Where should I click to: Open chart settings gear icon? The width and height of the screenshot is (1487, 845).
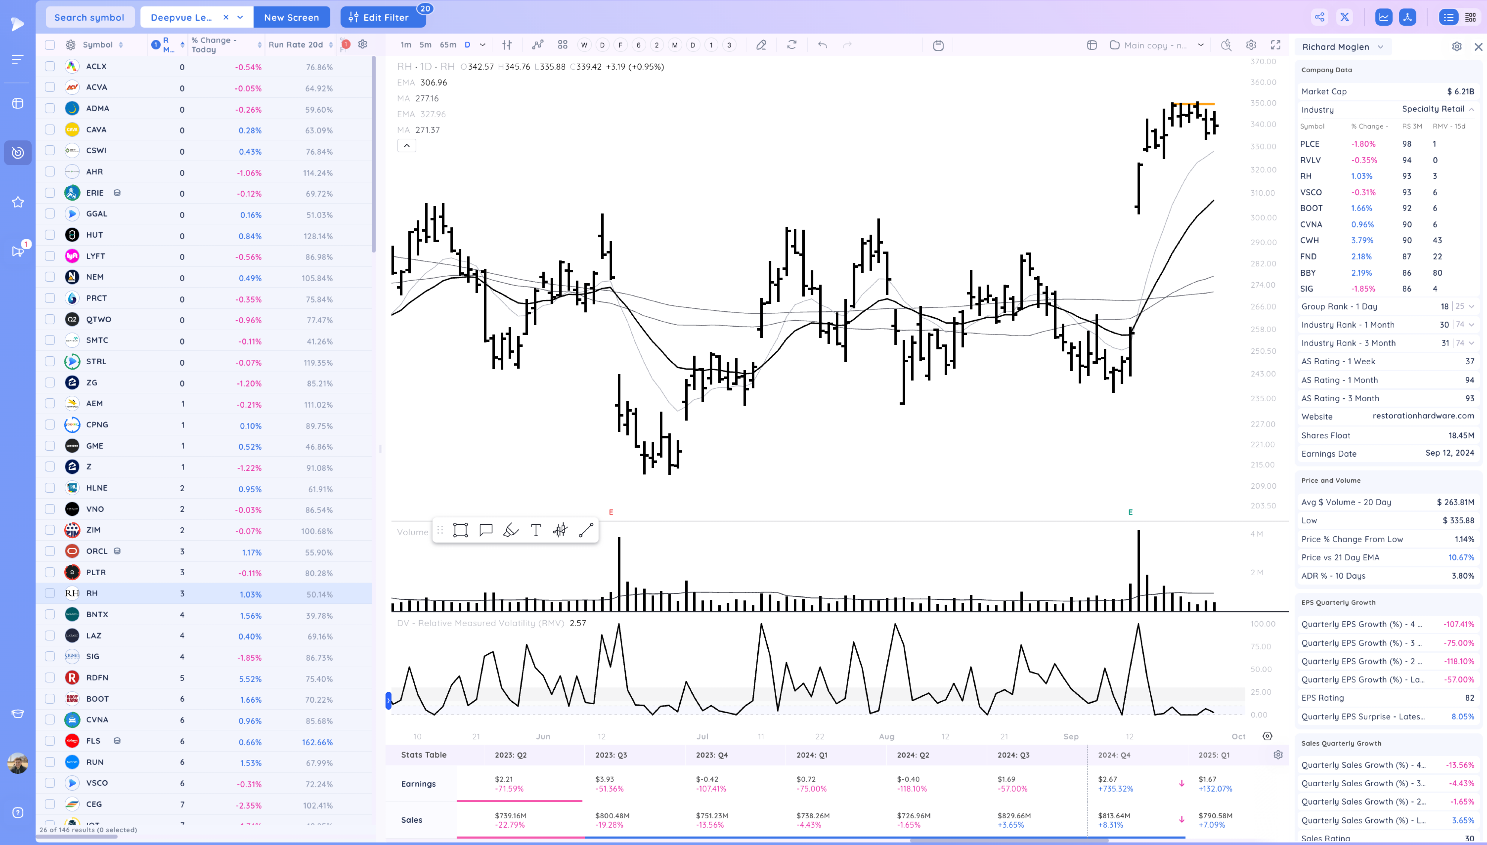click(1251, 45)
